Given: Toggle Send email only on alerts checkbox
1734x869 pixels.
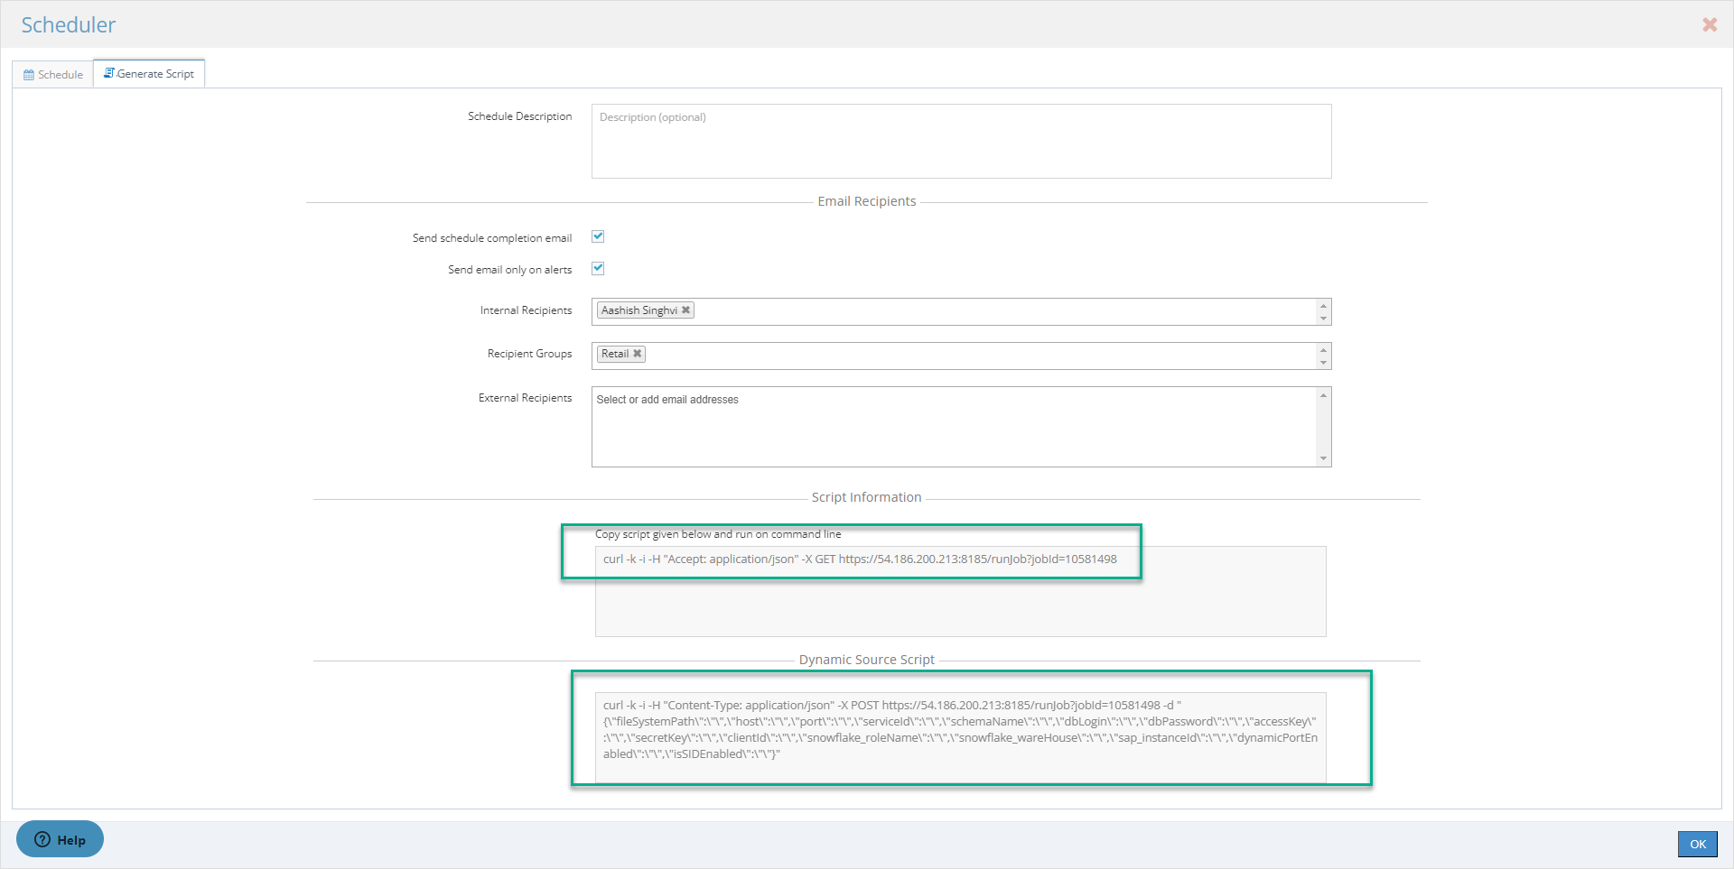Looking at the screenshot, I should 598,268.
